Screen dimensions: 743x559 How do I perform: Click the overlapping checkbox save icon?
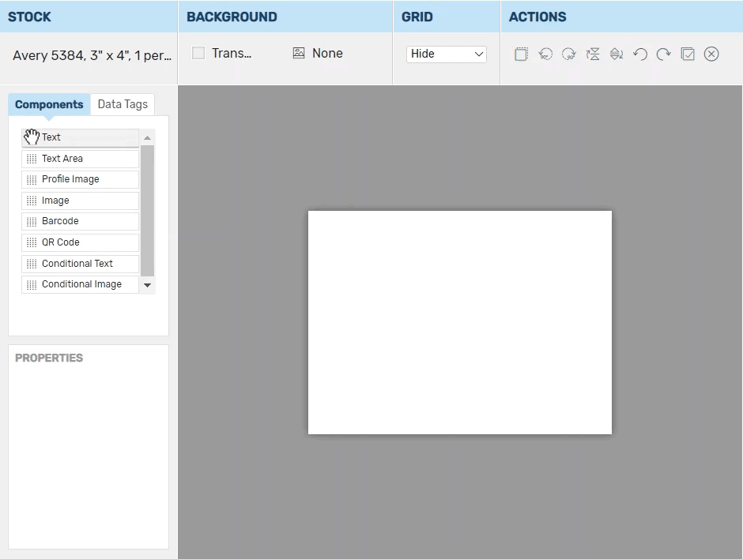pyautogui.click(x=688, y=54)
